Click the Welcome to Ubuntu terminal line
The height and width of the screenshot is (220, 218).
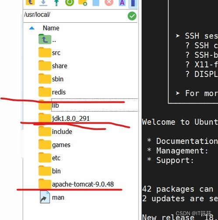coord(180,122)
